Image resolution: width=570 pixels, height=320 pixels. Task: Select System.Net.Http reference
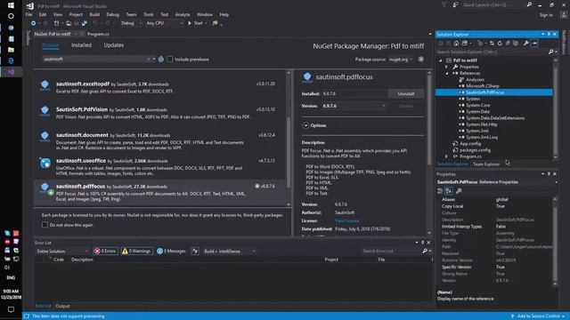pyautogui.click(x=481, y=124)
